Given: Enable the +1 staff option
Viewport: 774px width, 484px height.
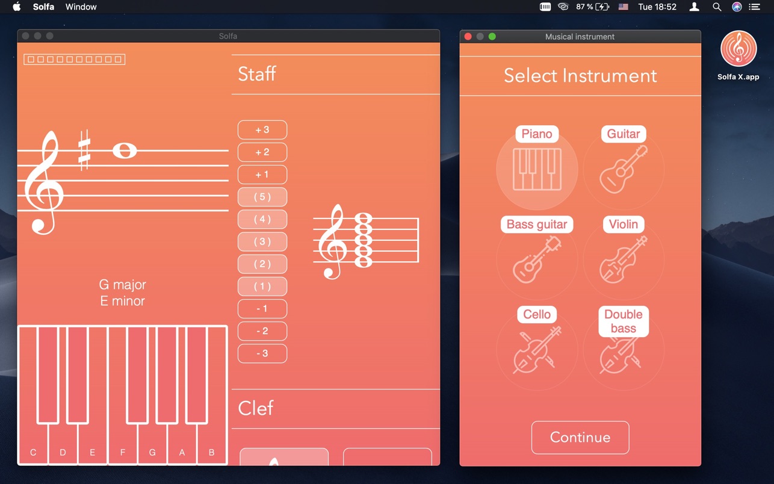Looking at the screenshot, I should [262, 175].
